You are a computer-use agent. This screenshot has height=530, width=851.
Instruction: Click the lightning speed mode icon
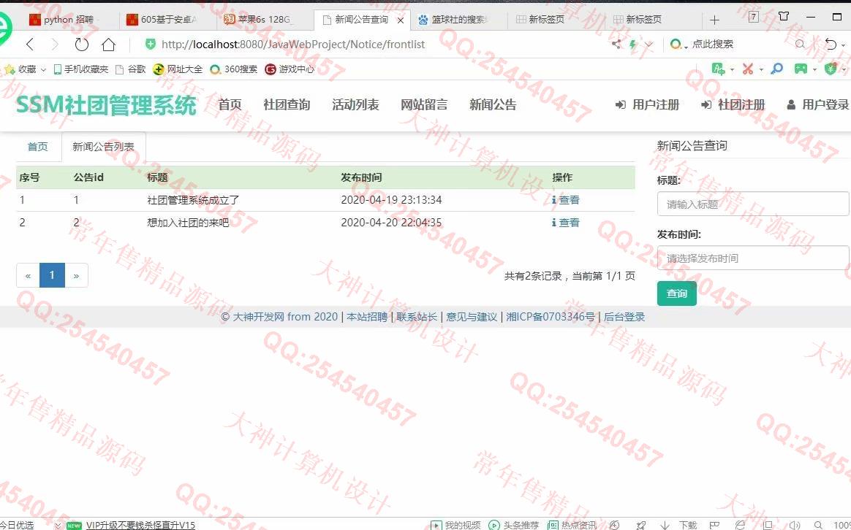click(x=633, y=45)
